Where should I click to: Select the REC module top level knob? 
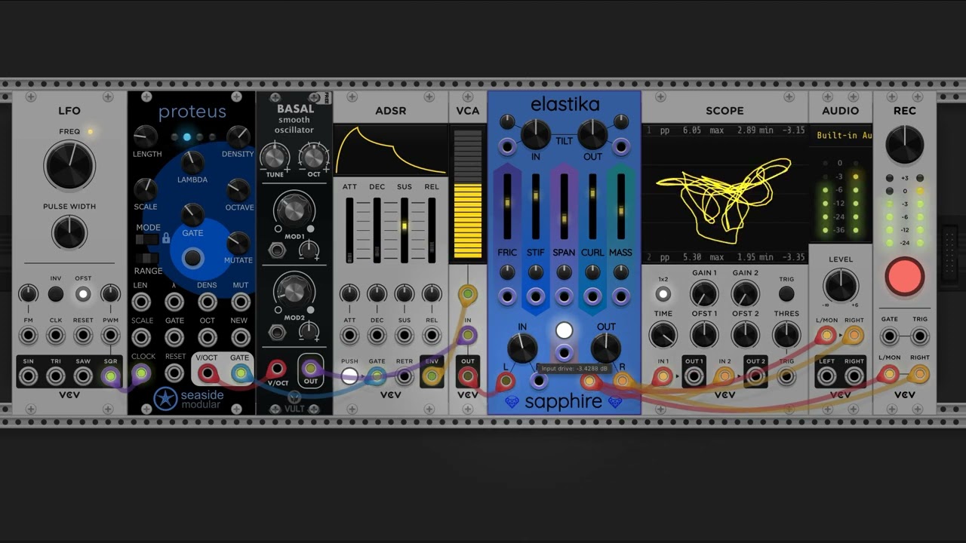coord(904,144)
